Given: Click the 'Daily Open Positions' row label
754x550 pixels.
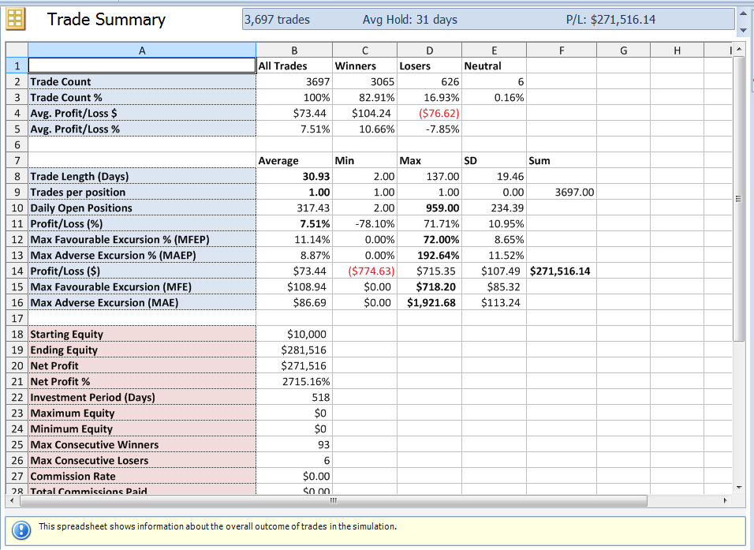Looking at the screenshot, I should [x=142, y=208].
